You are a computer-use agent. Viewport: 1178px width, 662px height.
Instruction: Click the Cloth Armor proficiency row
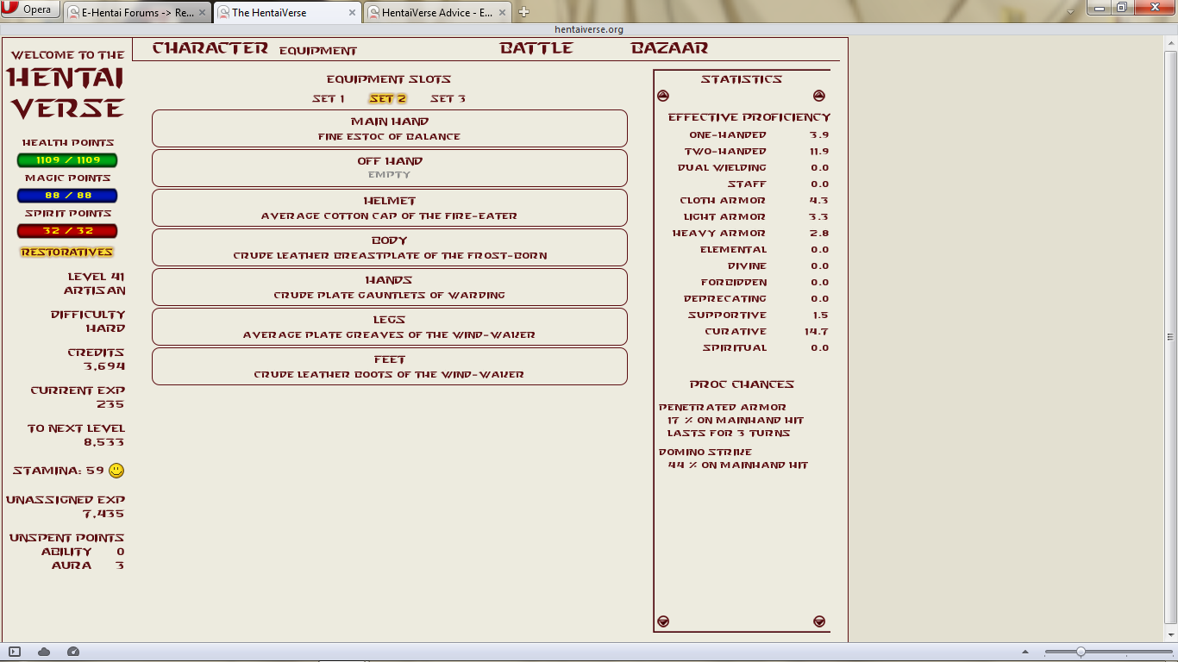click(755, 201)
